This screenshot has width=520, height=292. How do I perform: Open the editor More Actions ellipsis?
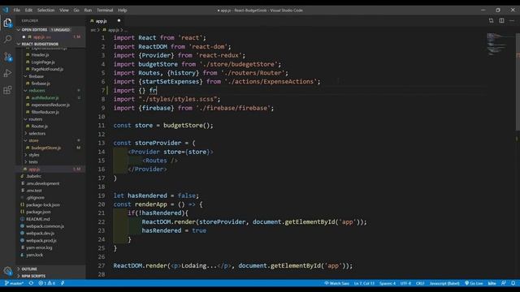(x=512, y=20)
